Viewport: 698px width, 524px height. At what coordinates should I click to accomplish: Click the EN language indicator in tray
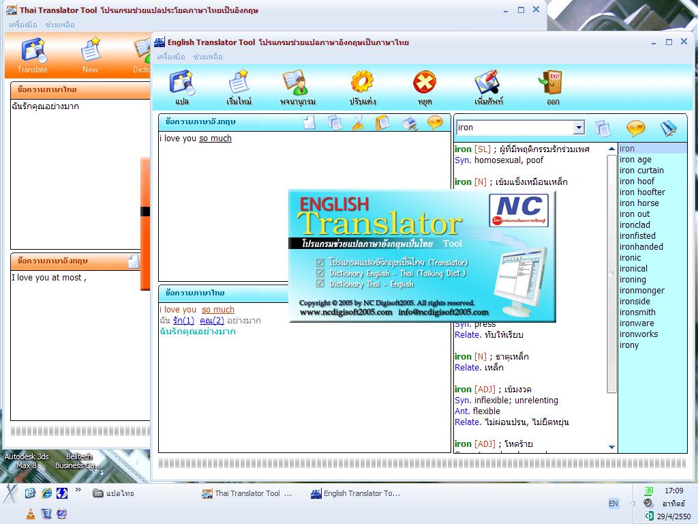[x=613, y=504]
